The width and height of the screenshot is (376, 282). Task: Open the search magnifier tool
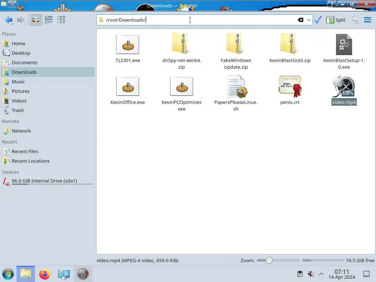point(355,20)
